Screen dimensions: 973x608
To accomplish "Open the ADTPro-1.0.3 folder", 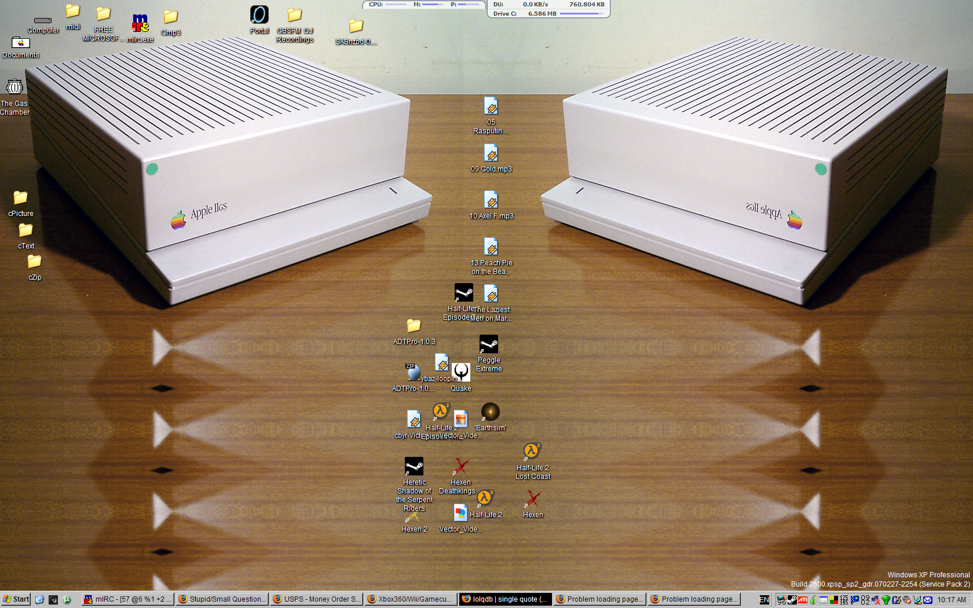I will [414, 327].
